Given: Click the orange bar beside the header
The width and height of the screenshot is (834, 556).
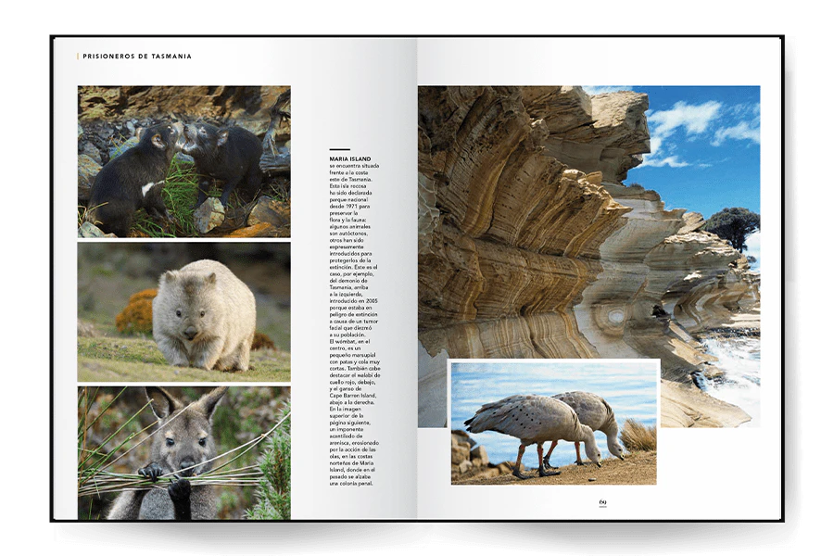Looking at the screenshot, I should click(78, 57).
